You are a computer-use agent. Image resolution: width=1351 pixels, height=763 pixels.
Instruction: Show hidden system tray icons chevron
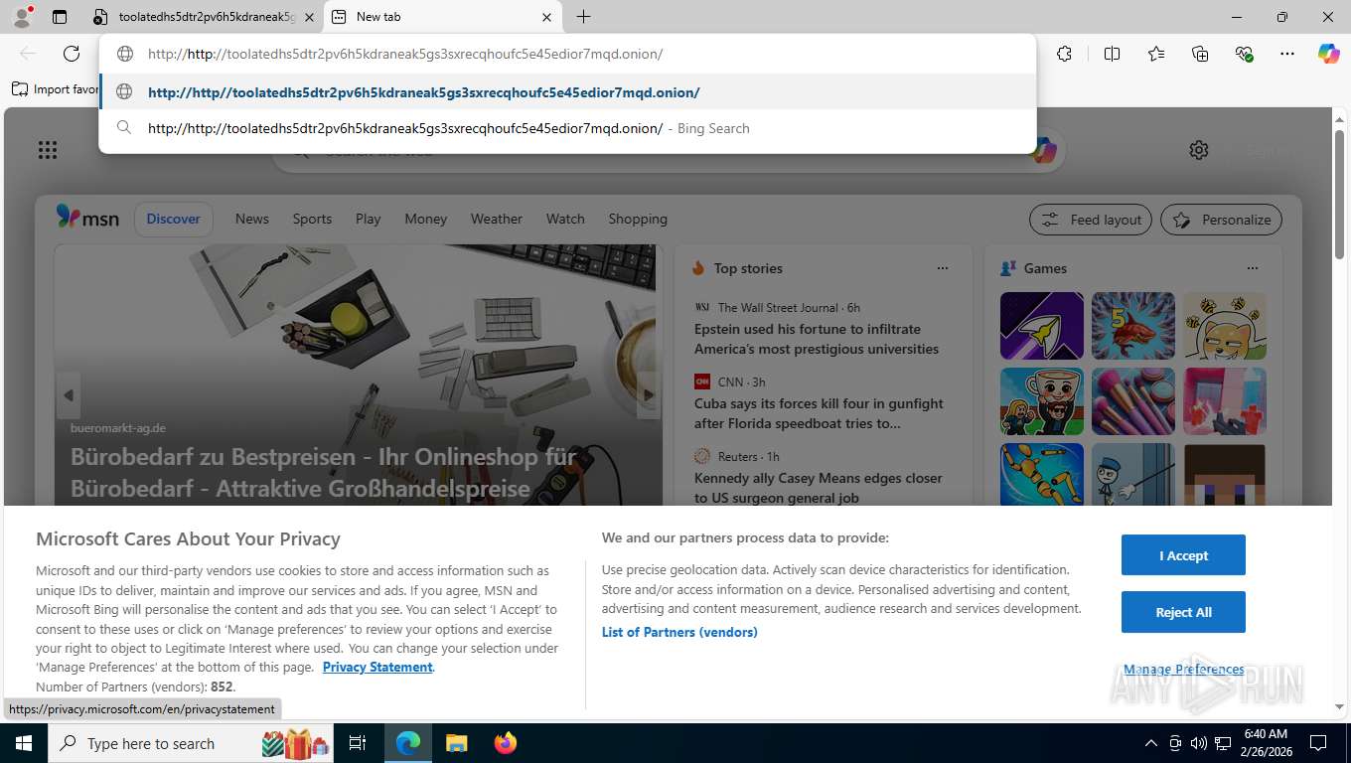pyautogui.click(x=1151, y=743)
